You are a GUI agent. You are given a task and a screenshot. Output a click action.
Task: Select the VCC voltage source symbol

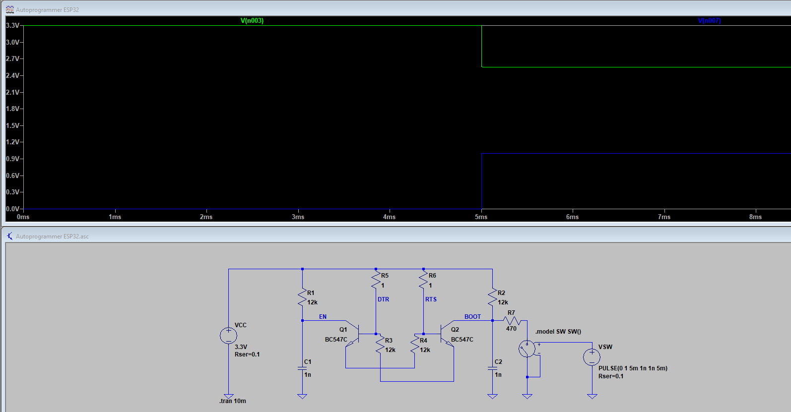click(x=228, y=336)
